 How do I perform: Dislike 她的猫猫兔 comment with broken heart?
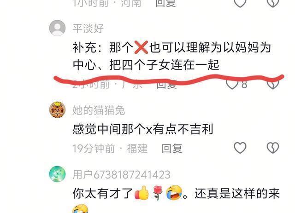point(273,148)
